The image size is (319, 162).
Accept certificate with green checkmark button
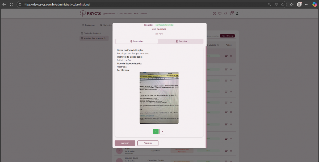[156, 131]
